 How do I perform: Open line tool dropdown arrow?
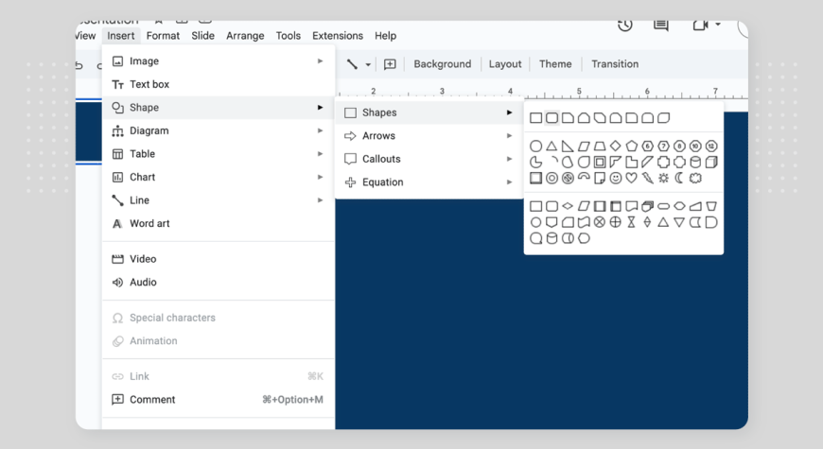(x=368, y=64)
